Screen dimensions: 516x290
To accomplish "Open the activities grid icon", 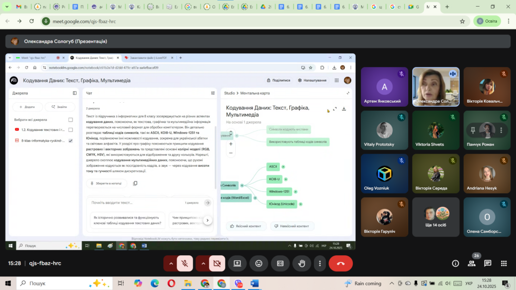I will point(503,263).
